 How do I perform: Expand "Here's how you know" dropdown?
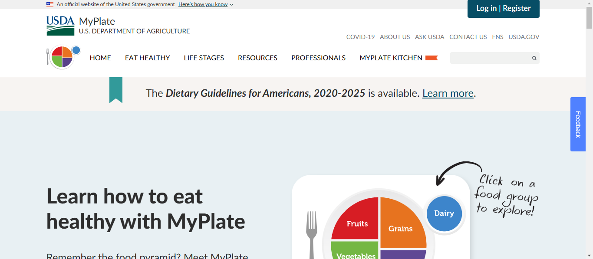[x=206, y=4]
